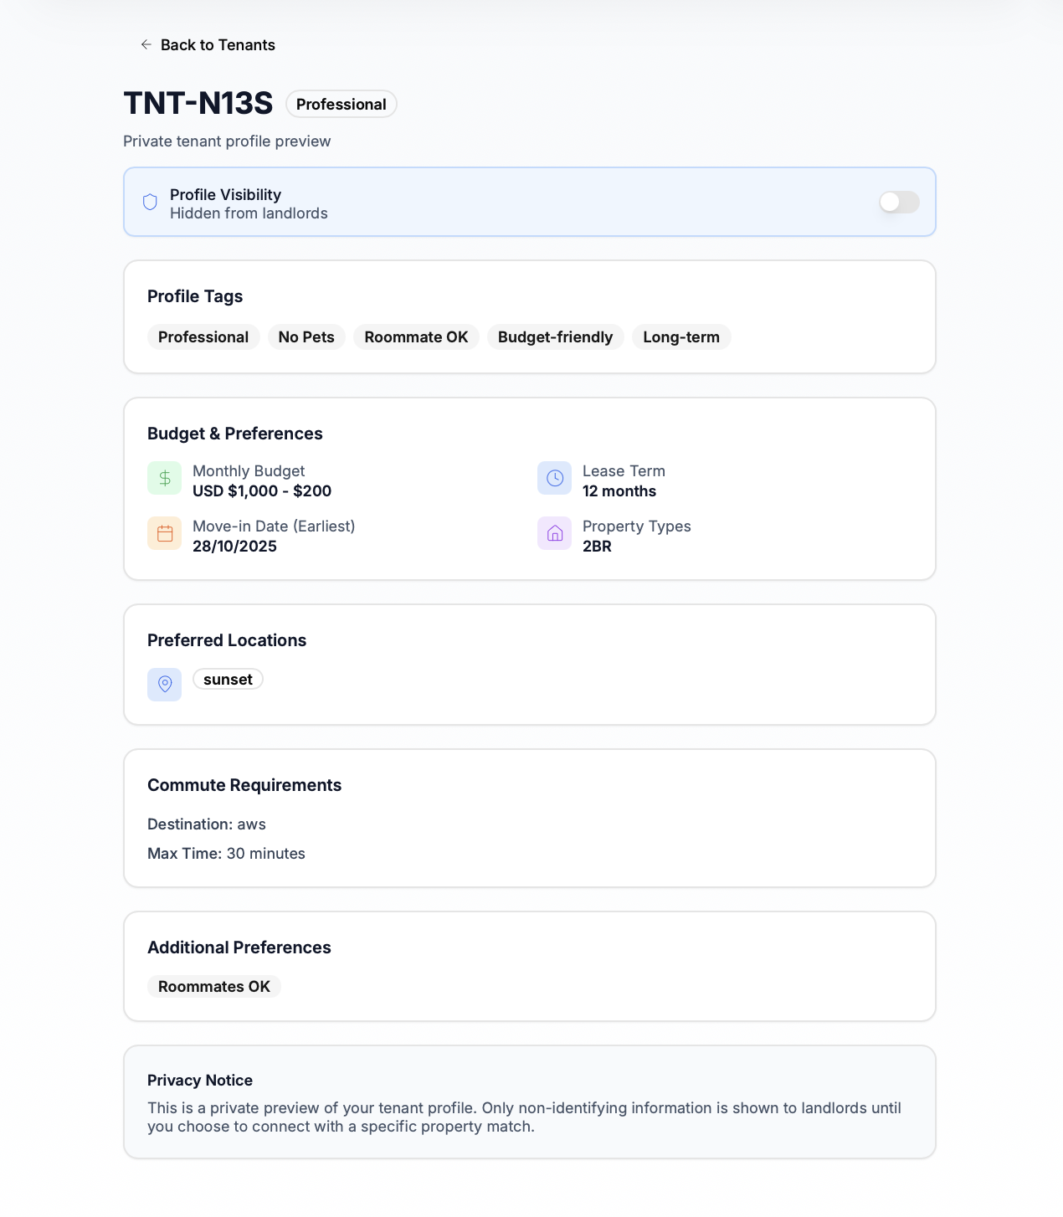The image size is (1063, 1217).
Task: Click the Budget-friendly tag
Action: coord(555,337)
